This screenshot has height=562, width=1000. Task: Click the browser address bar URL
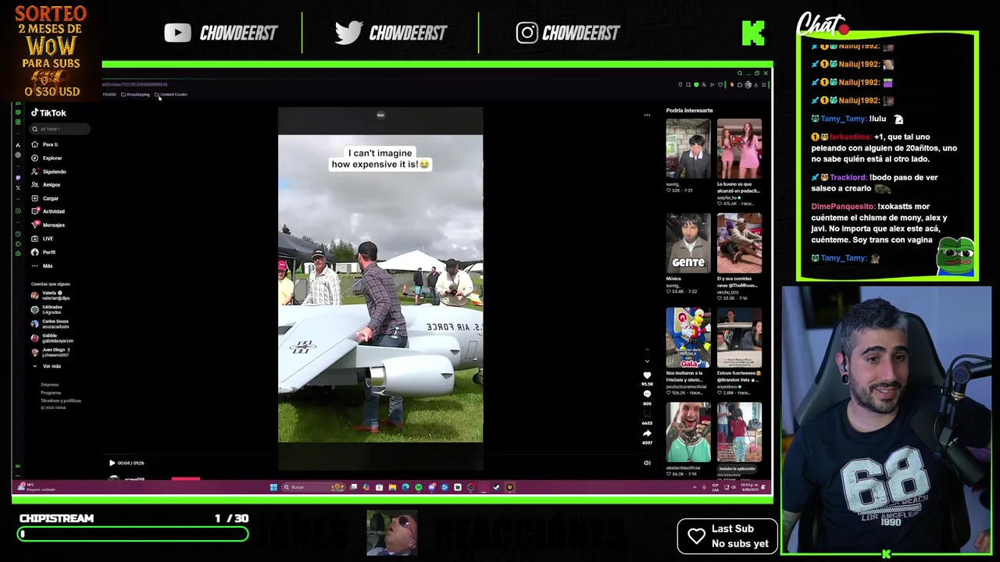click(x=134, y=84)
